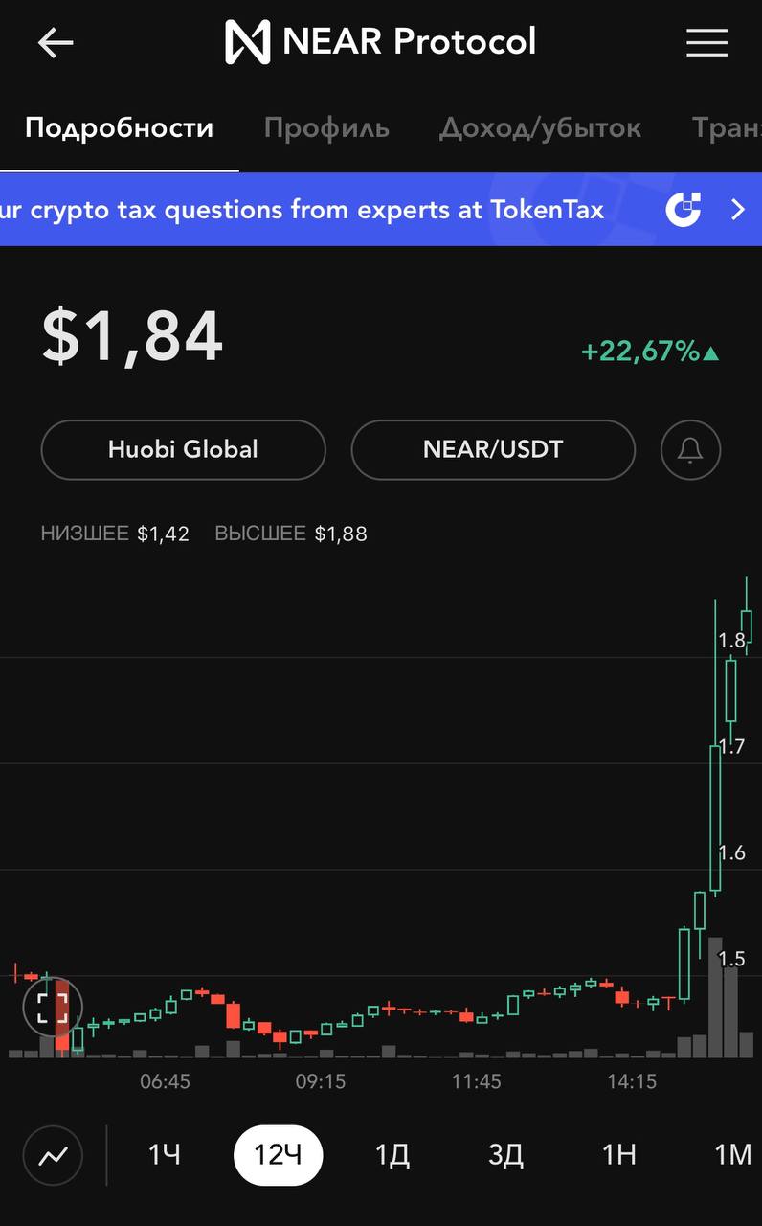
Task: Tap the TokenTax banner logo icon
Action: pos(684,209)
